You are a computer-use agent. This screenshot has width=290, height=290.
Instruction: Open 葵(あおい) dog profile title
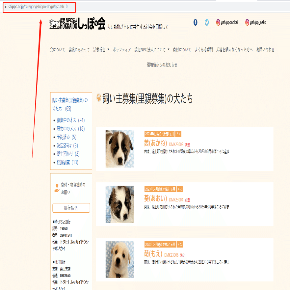point(156,198)
